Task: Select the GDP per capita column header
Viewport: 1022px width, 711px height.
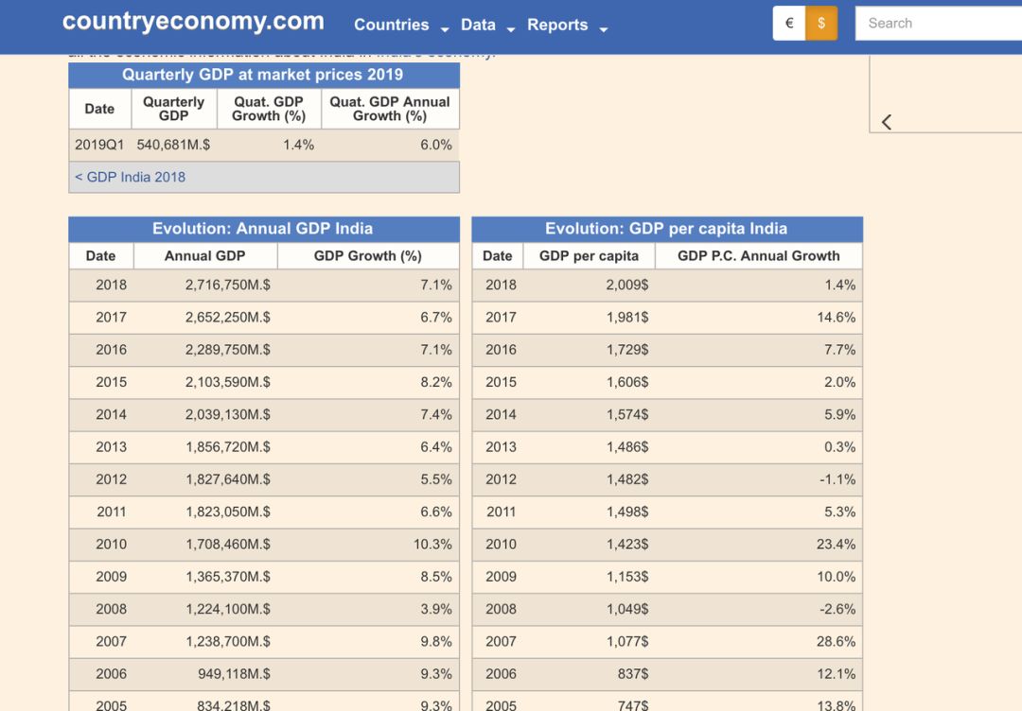Action: coord(590,256)
